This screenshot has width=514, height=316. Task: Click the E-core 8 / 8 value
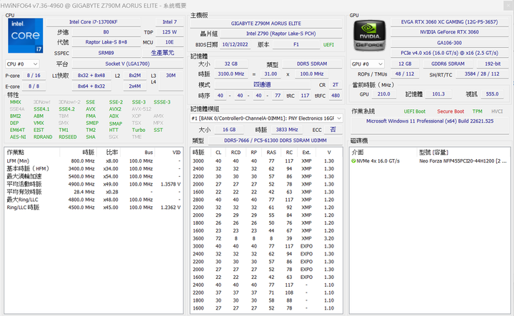[x=34, y=86]
